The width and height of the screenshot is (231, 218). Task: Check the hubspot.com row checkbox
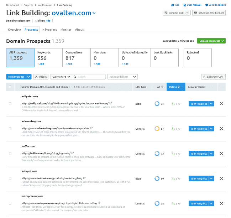click(x=10, y=178)
